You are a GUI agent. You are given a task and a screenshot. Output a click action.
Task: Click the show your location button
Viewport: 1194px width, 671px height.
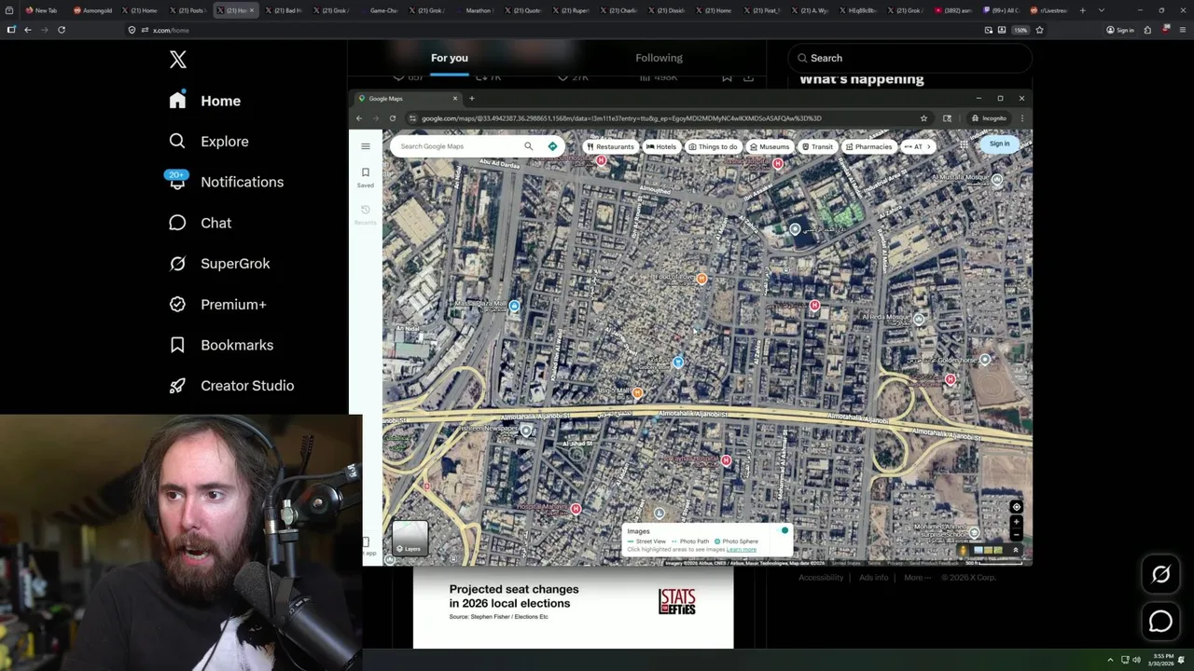[1016, 507]
